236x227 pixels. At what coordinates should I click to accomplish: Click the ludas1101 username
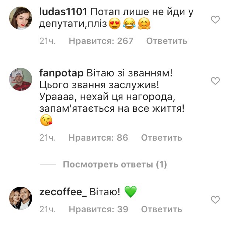[63, 11]
